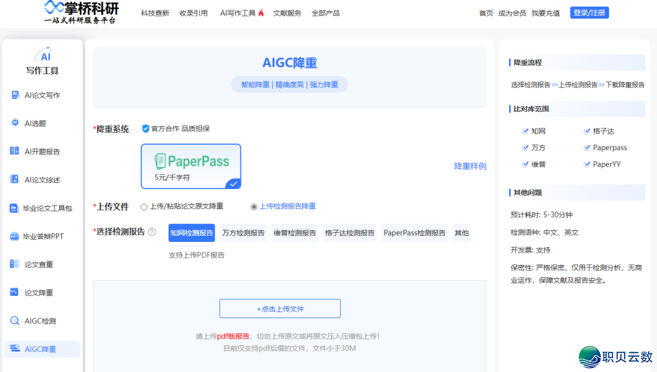Click the help icon beside 选择检测报告

click(x=151, y=232)
